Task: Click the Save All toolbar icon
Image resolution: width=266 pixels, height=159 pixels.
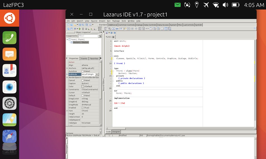Action: (x=83, y=25)
